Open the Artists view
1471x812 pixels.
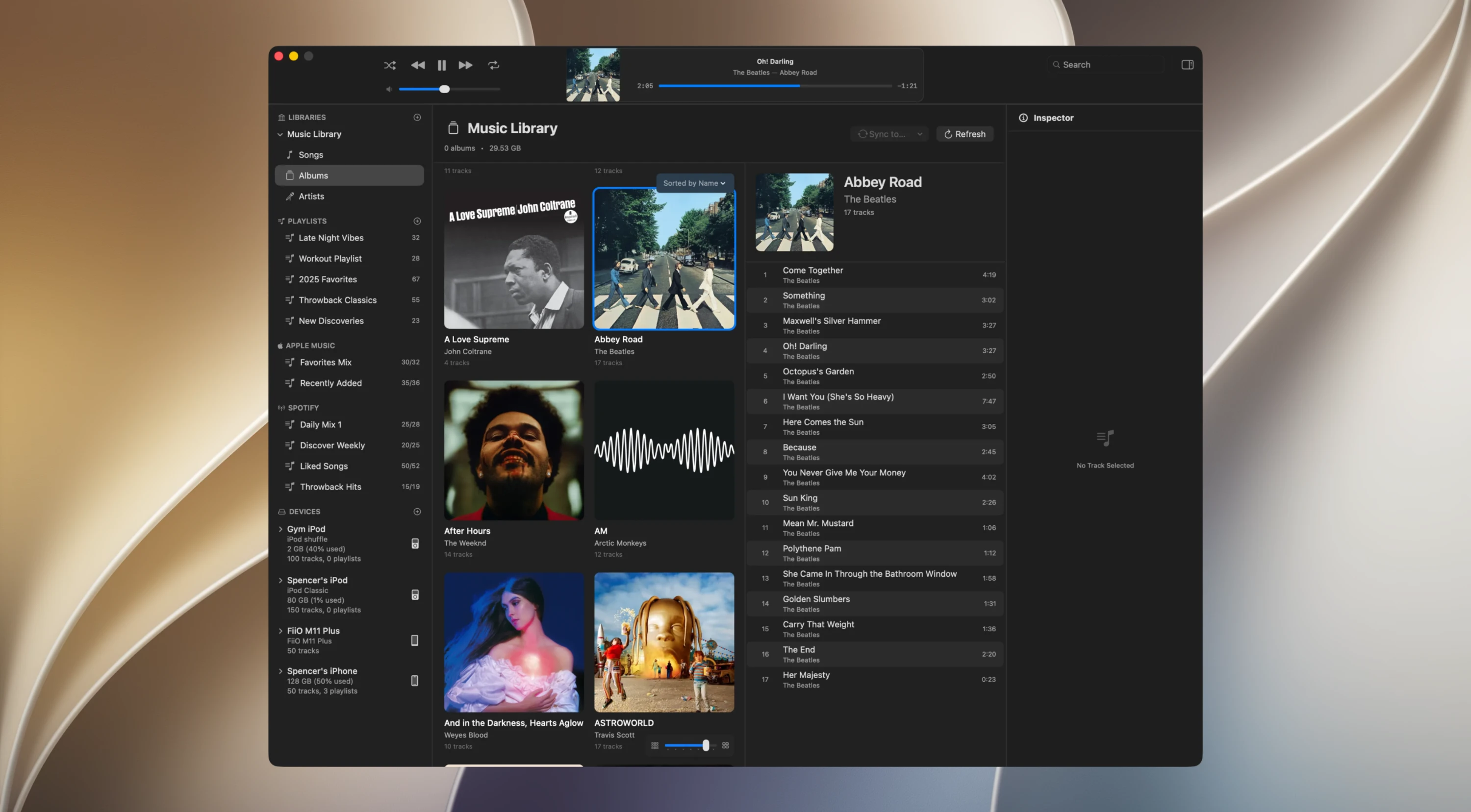350,196
